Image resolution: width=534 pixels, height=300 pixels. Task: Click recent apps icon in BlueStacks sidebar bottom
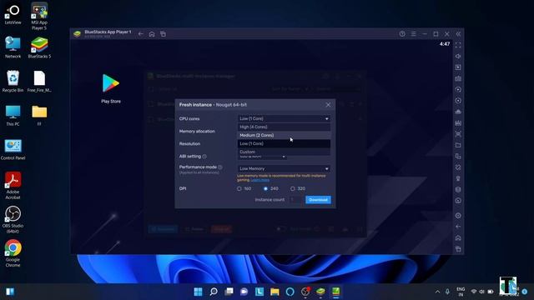point(458,249)
